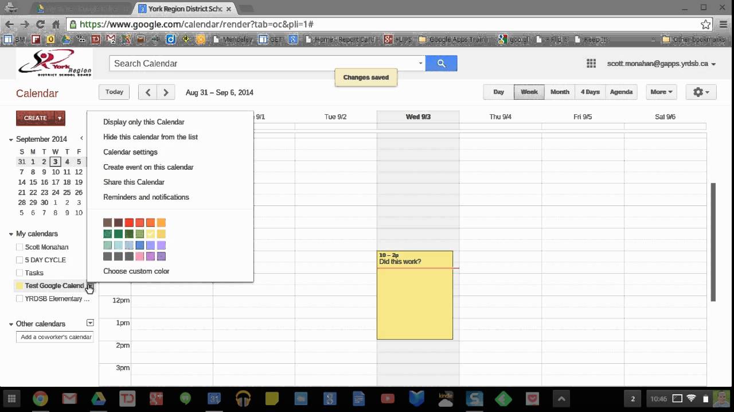The height and width of the screenshot is (412, 734).
Task: Pick the pink color swatch
Action: point(140,256)
